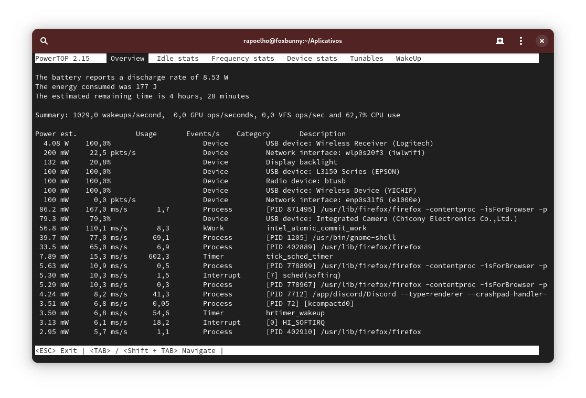Click the Events/s column header
The width and height of the screenshot is (586, 398).
tap(203, 134)
